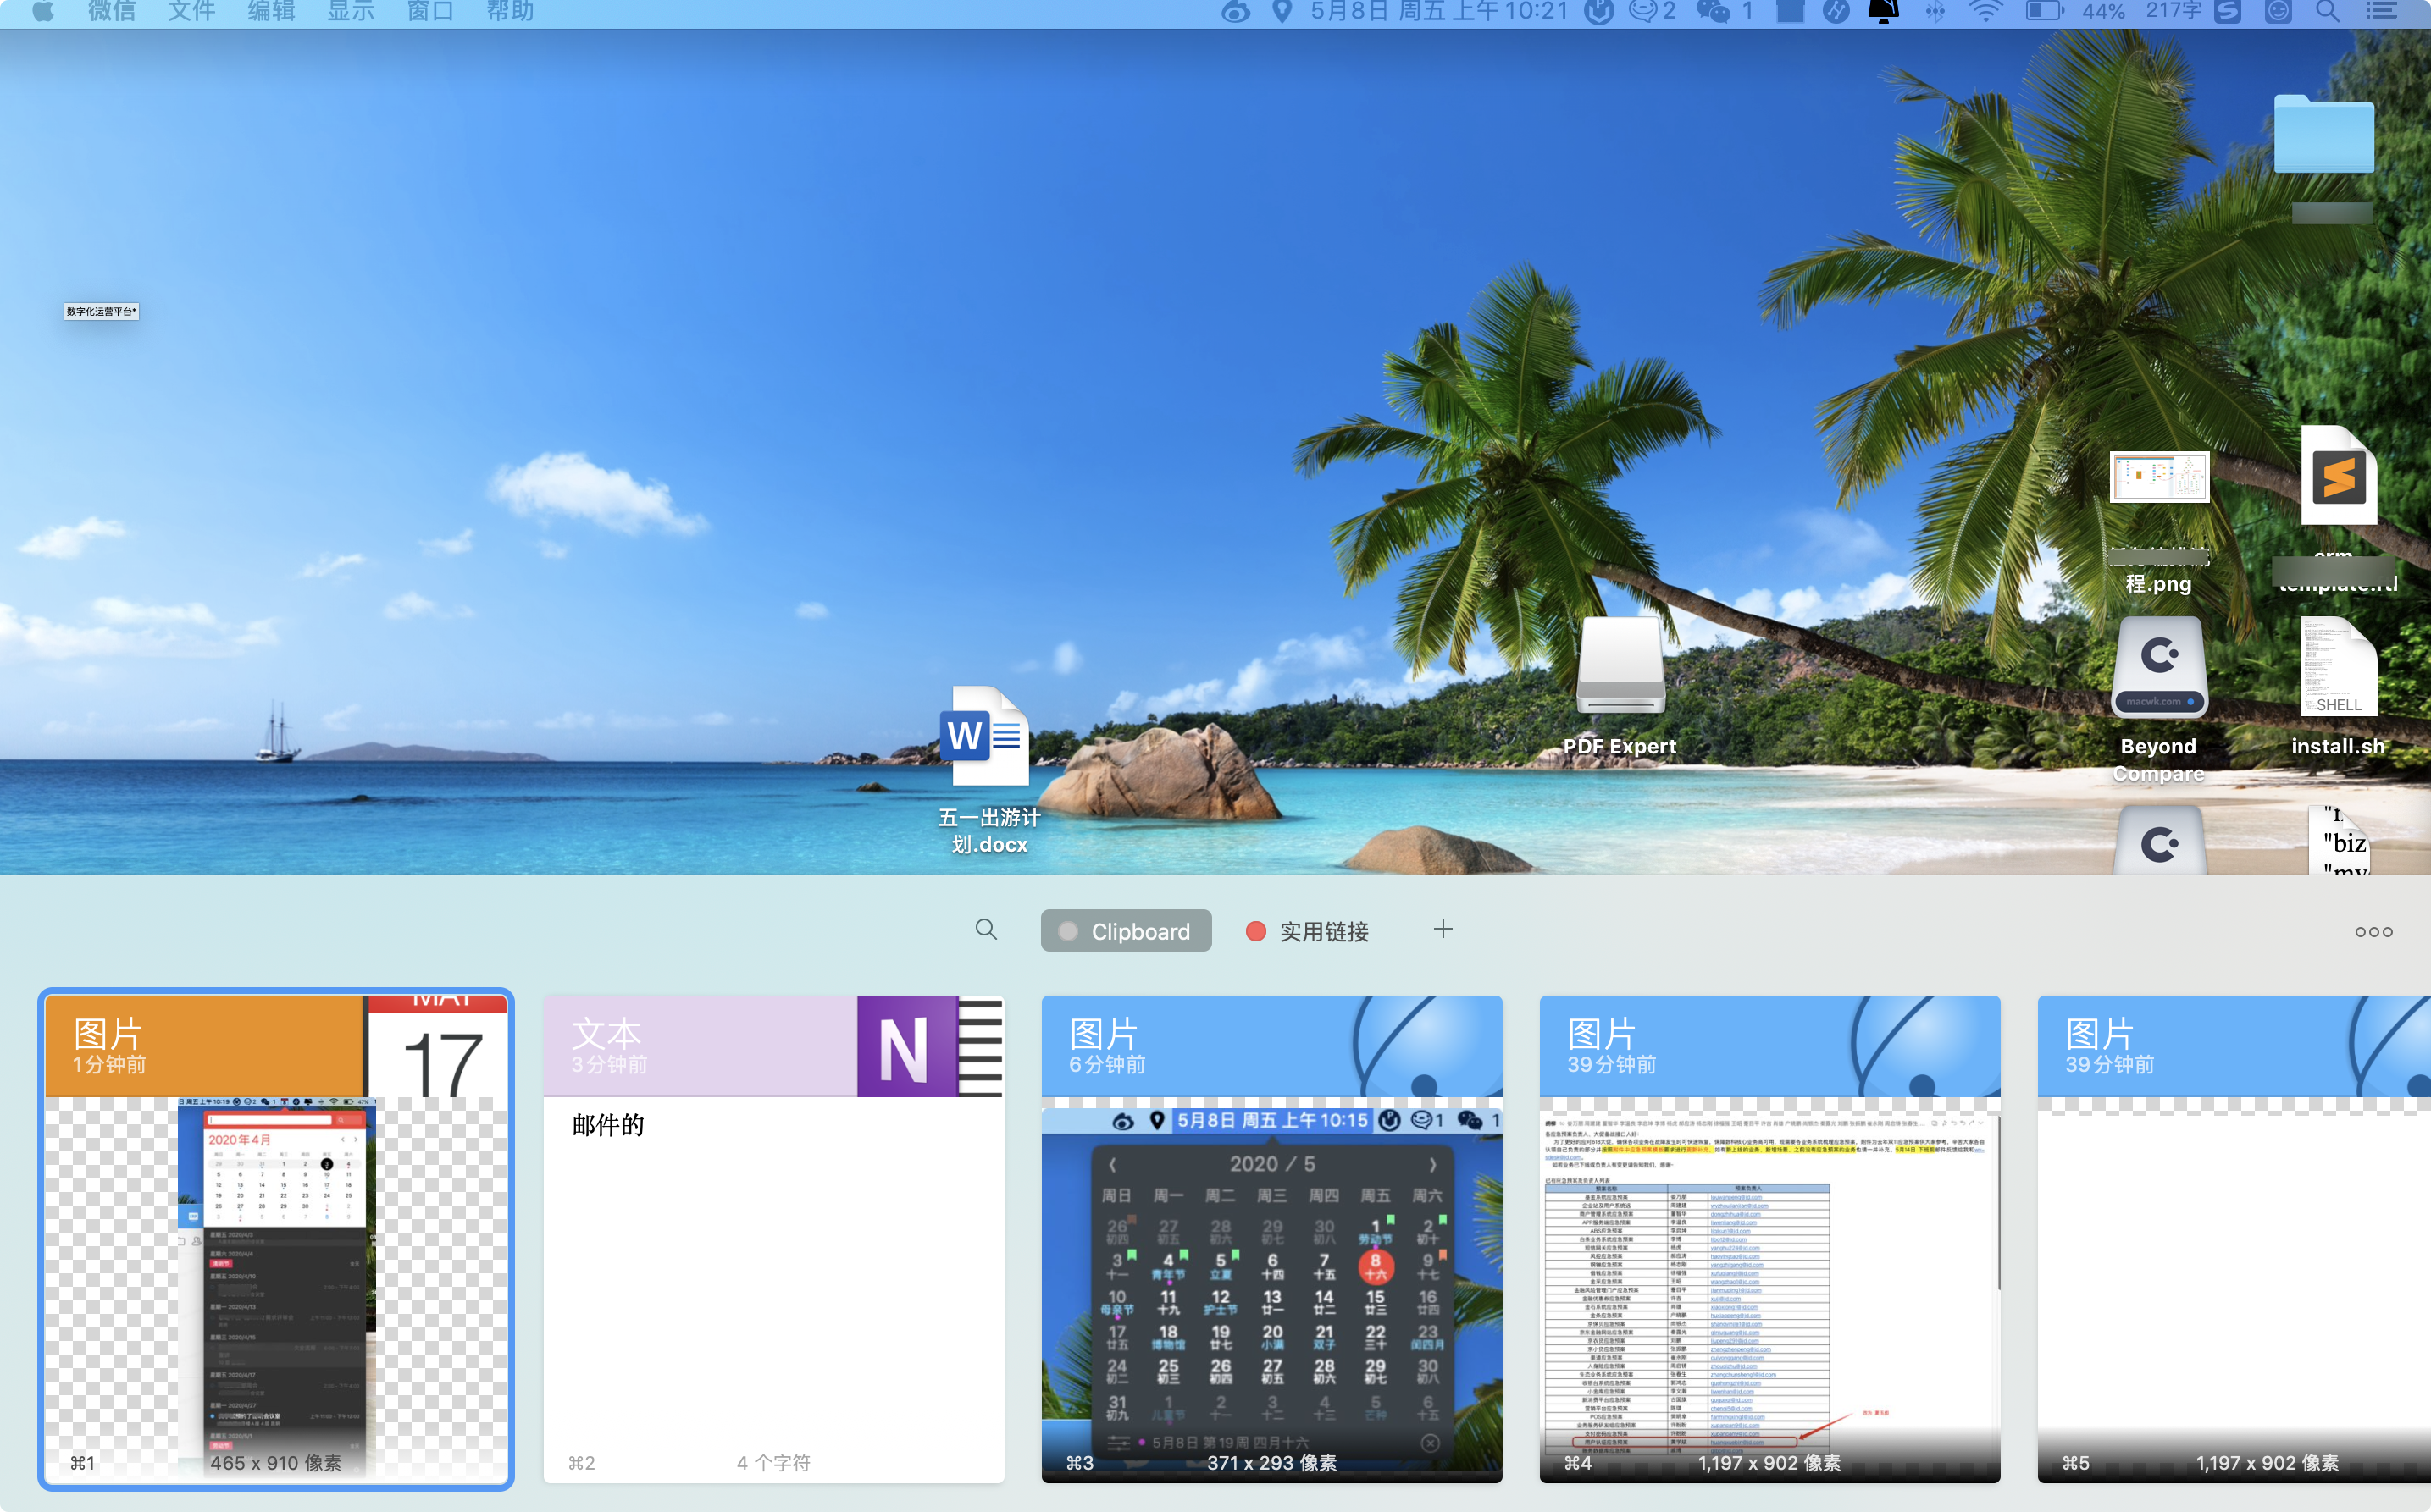The width and height of the screenshot is (2431, 1512).
Task: Open 五一出游计划.docx on the desktop
Action: pos(988,740)
